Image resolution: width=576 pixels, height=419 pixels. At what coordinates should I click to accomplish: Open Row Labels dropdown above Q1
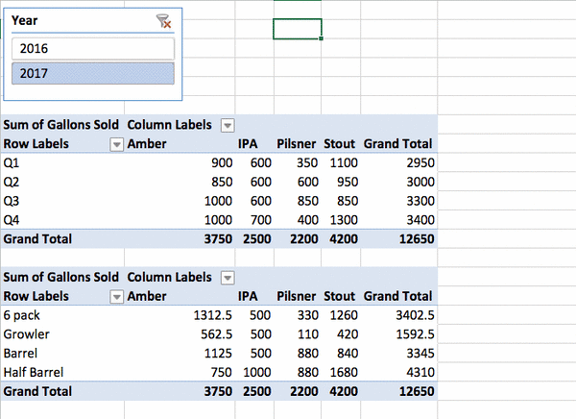[116, 144]
